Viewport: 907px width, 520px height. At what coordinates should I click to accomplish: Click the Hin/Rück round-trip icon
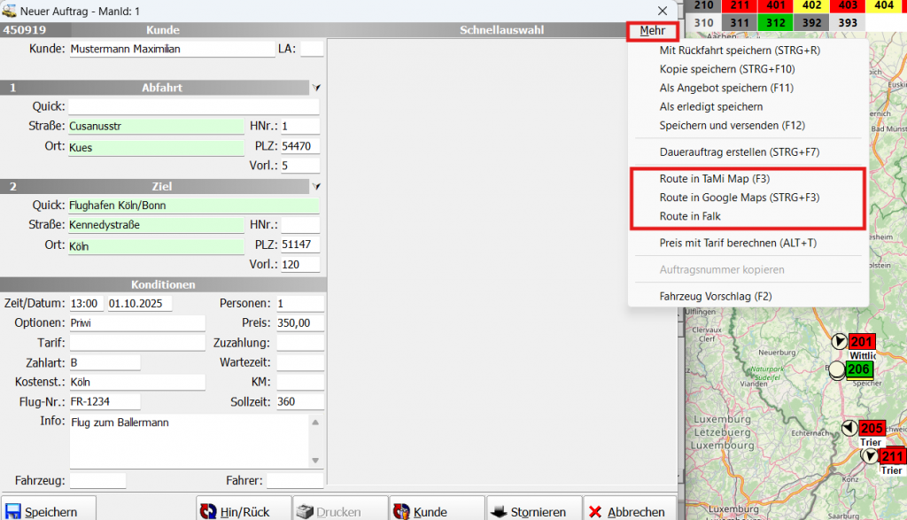click(209, 511)
